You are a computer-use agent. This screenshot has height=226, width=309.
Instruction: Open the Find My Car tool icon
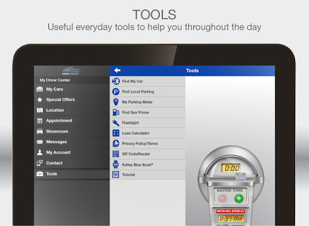(x=116, y=81)
